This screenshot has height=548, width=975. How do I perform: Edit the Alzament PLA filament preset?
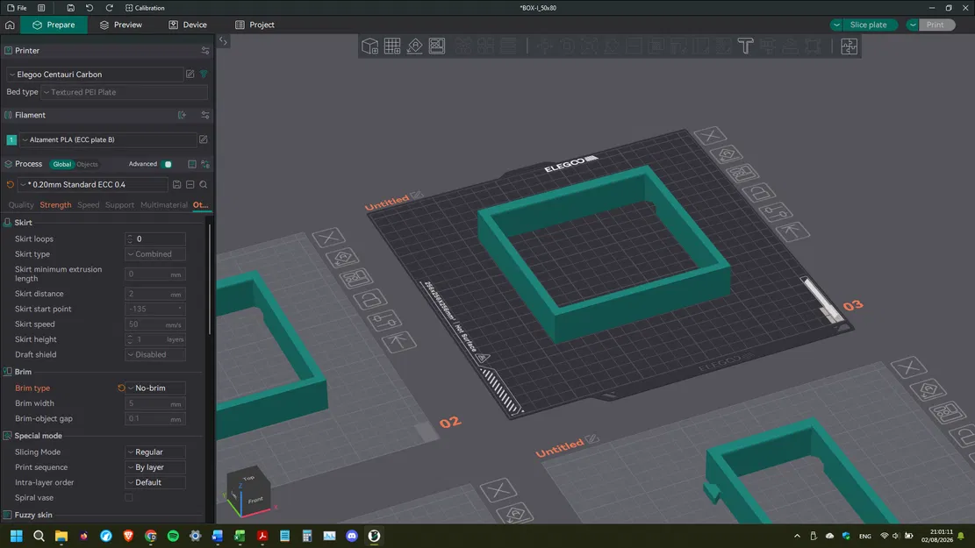[204, 139]
